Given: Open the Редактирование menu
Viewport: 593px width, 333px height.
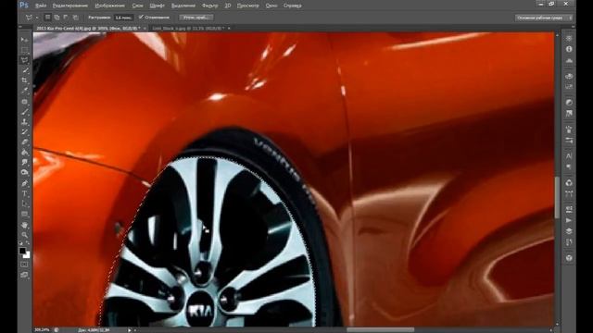Looking at the screenshot, I should point(70,6).
